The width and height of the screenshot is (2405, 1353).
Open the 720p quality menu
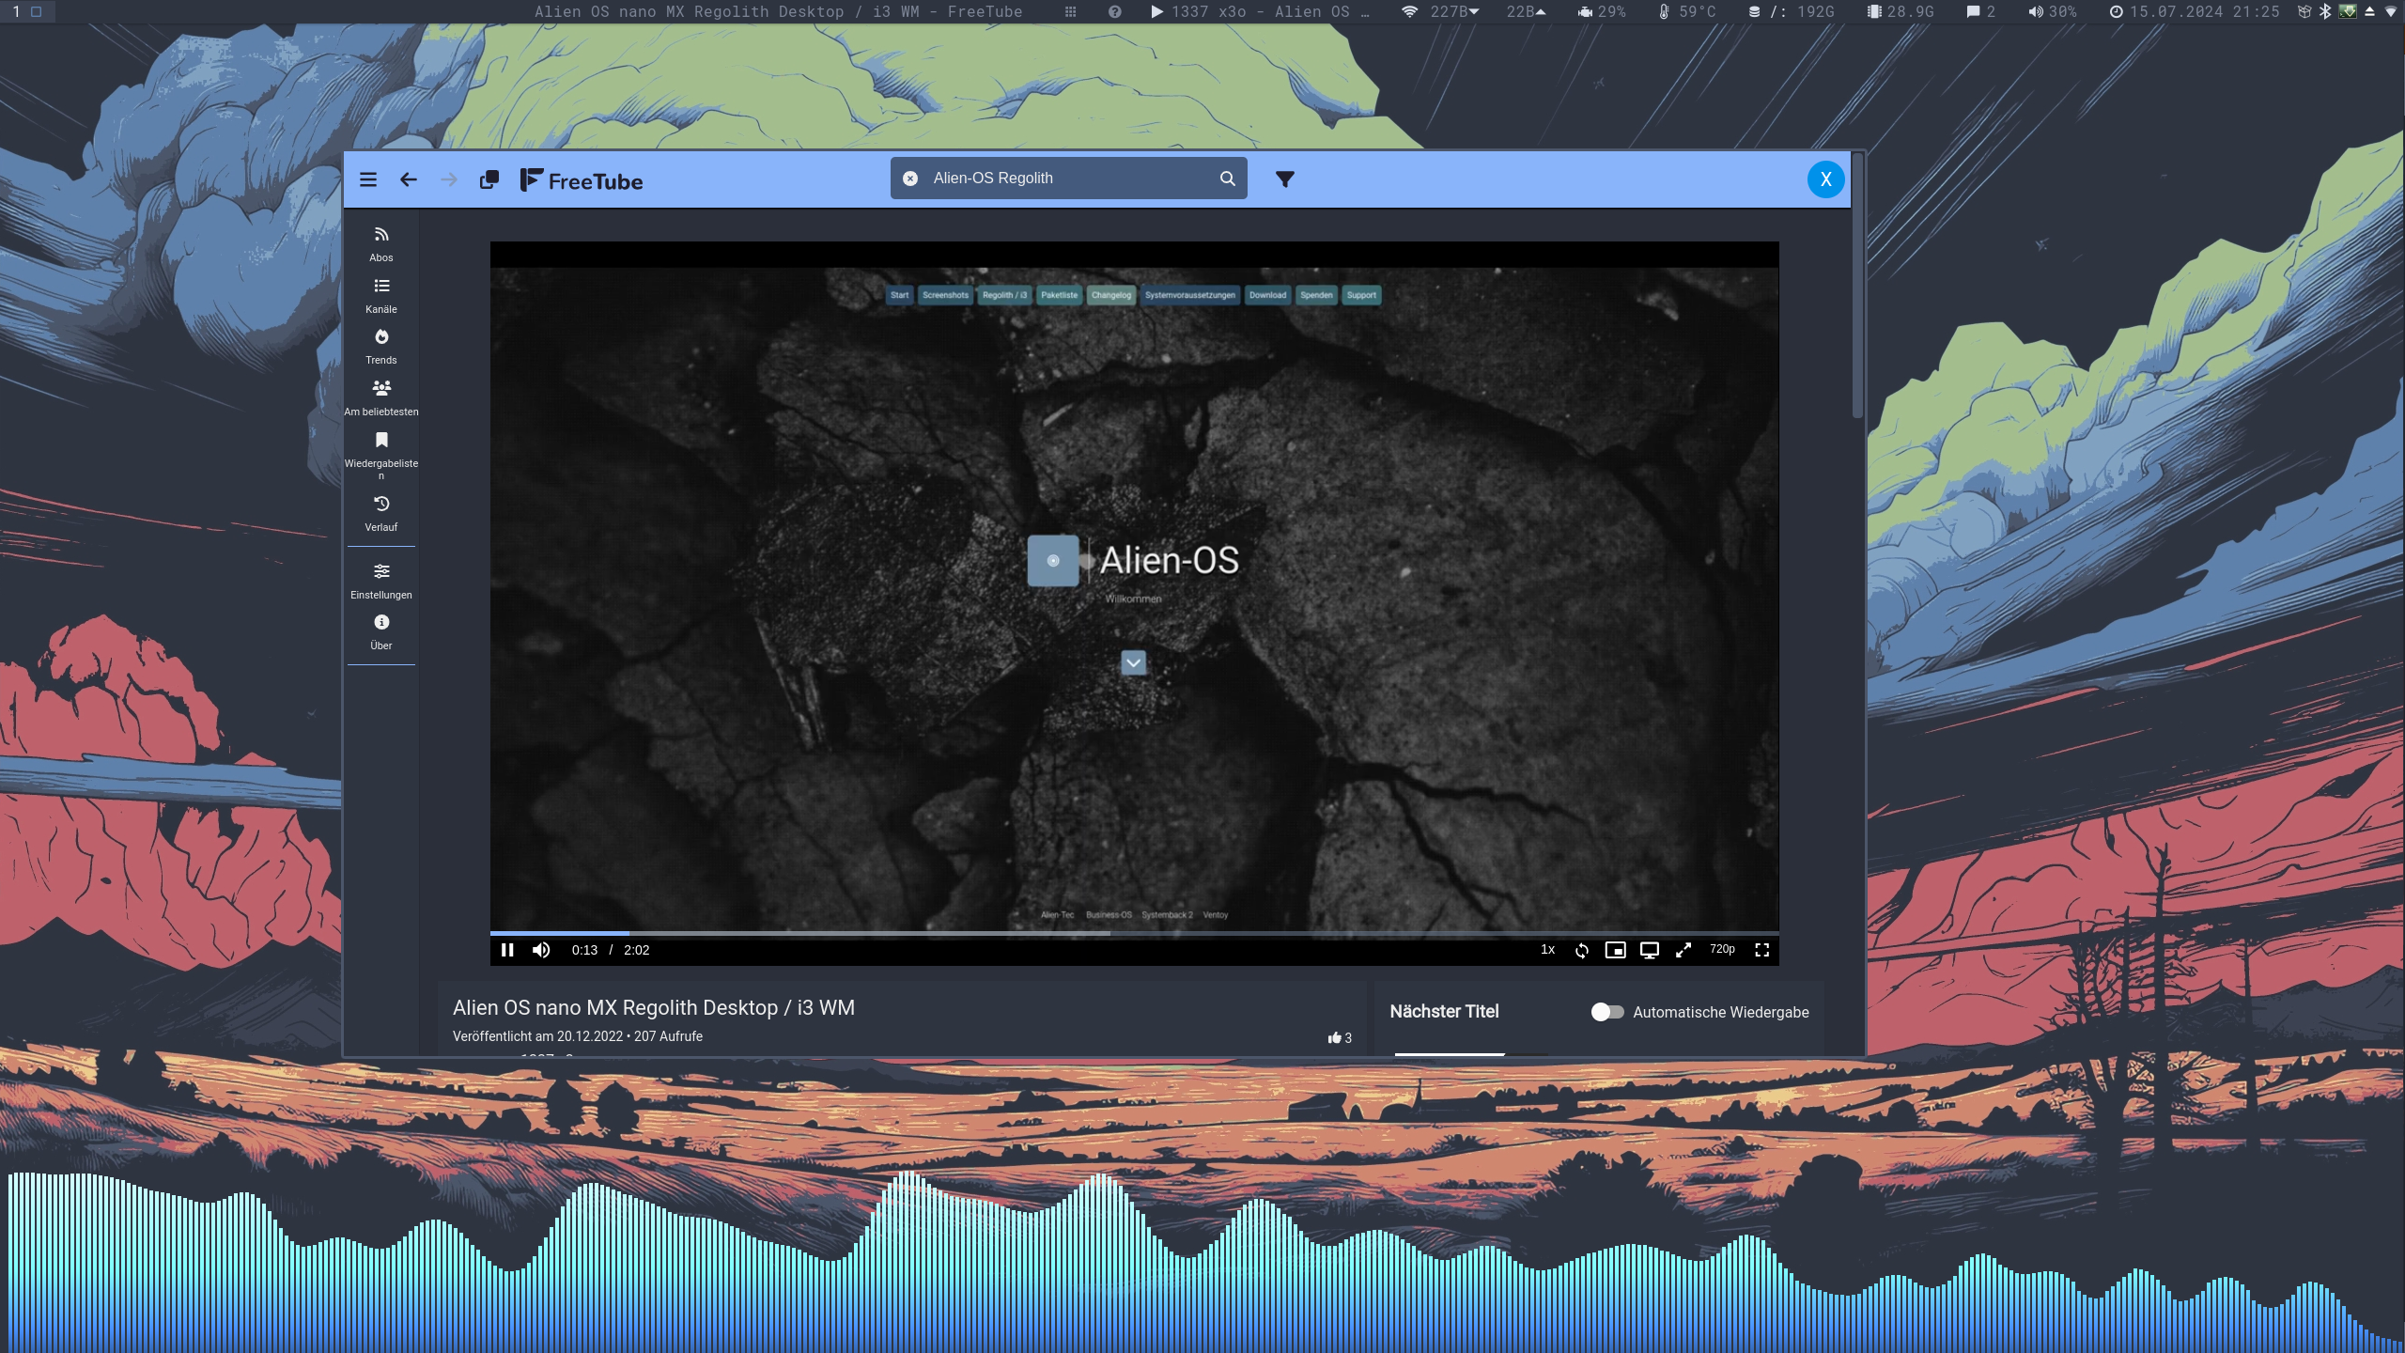pyautogui.click(x=1722, y=949)
